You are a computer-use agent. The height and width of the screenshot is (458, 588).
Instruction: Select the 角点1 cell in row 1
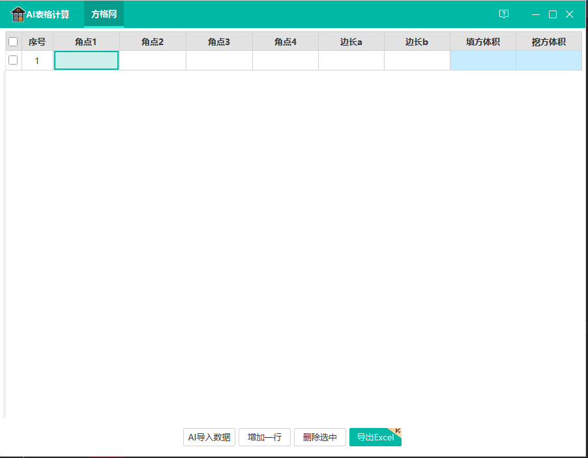[x=86, y=61]
